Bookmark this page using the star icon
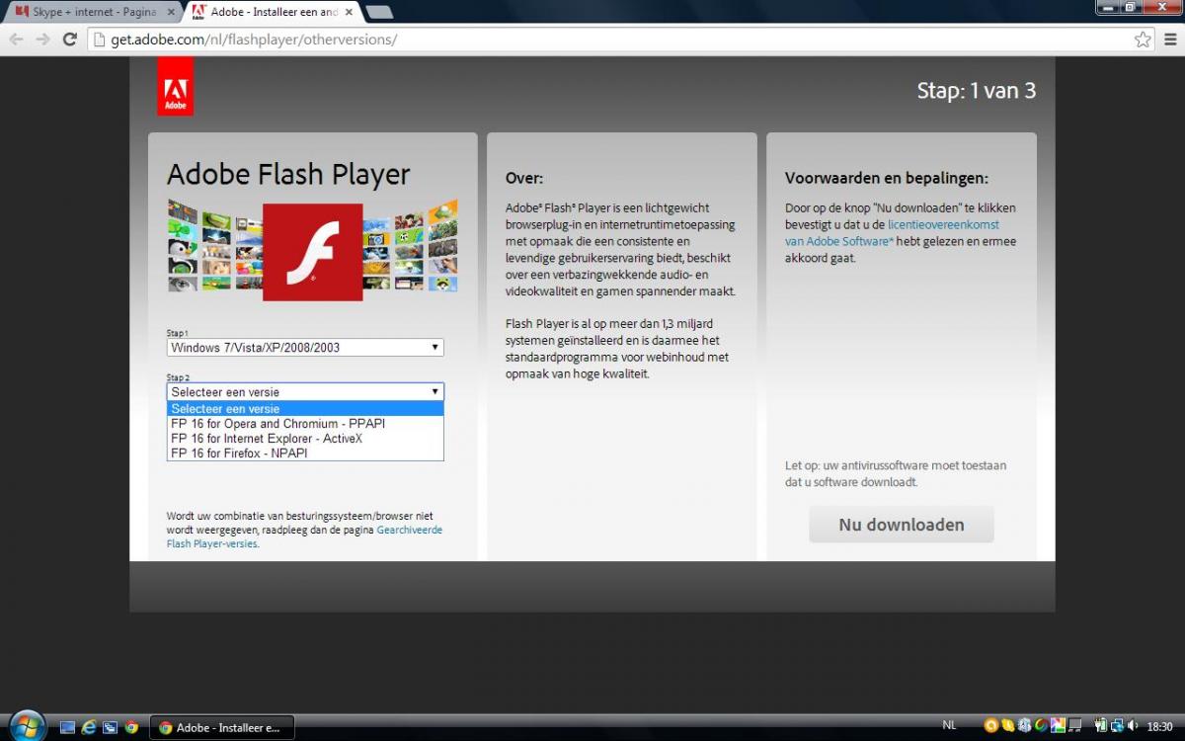The width and height of the screenshot is (1185, 741). coord(1143,40)
